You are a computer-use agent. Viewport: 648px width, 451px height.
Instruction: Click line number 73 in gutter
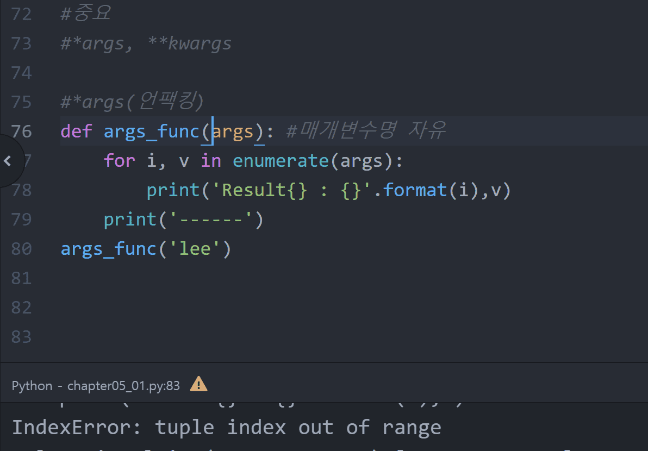coord(21,43)
